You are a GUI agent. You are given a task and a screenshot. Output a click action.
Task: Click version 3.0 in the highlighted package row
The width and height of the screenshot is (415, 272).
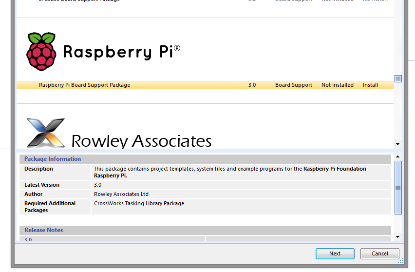(252, 85)
